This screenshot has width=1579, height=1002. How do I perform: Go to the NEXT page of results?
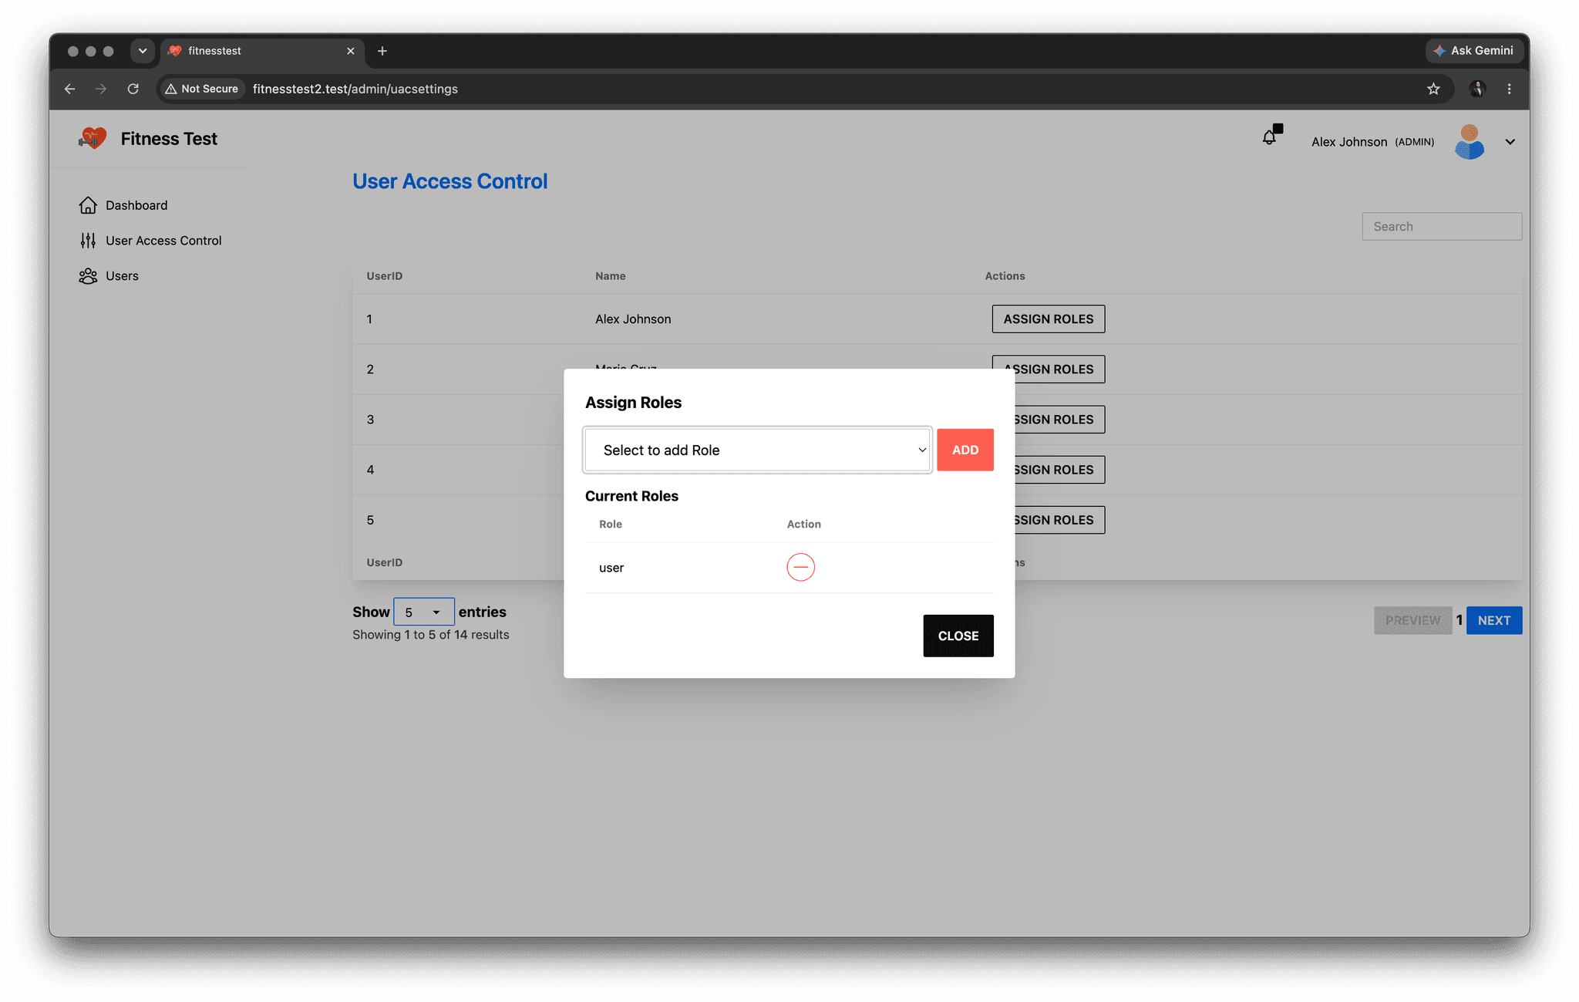(x=1493, y=620)
